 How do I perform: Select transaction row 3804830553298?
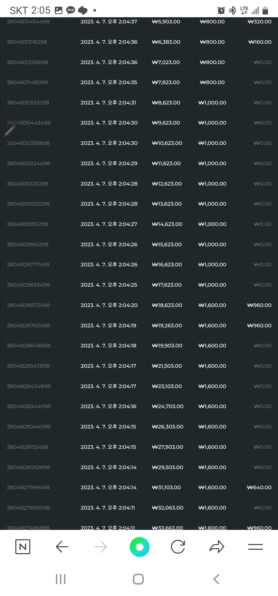[x=139, y=103]
